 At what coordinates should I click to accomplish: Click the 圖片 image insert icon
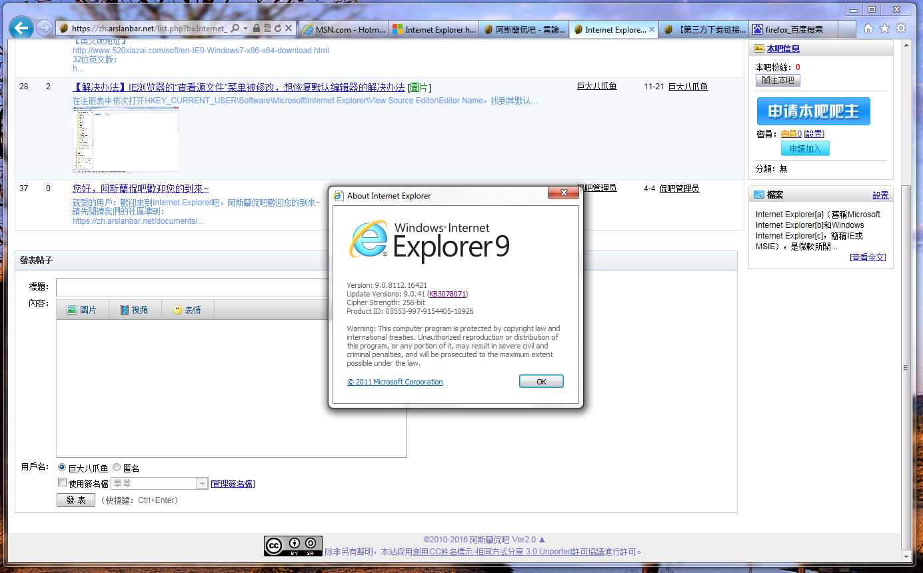[73, 310]
